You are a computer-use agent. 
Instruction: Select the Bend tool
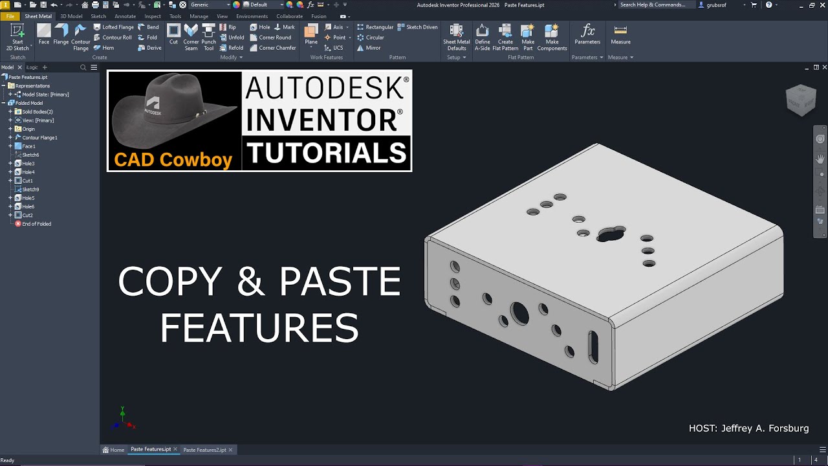[148, 27]
